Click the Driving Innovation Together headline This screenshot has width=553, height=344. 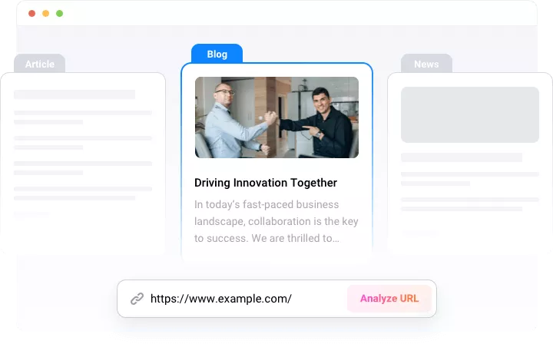tap(266, 183)
